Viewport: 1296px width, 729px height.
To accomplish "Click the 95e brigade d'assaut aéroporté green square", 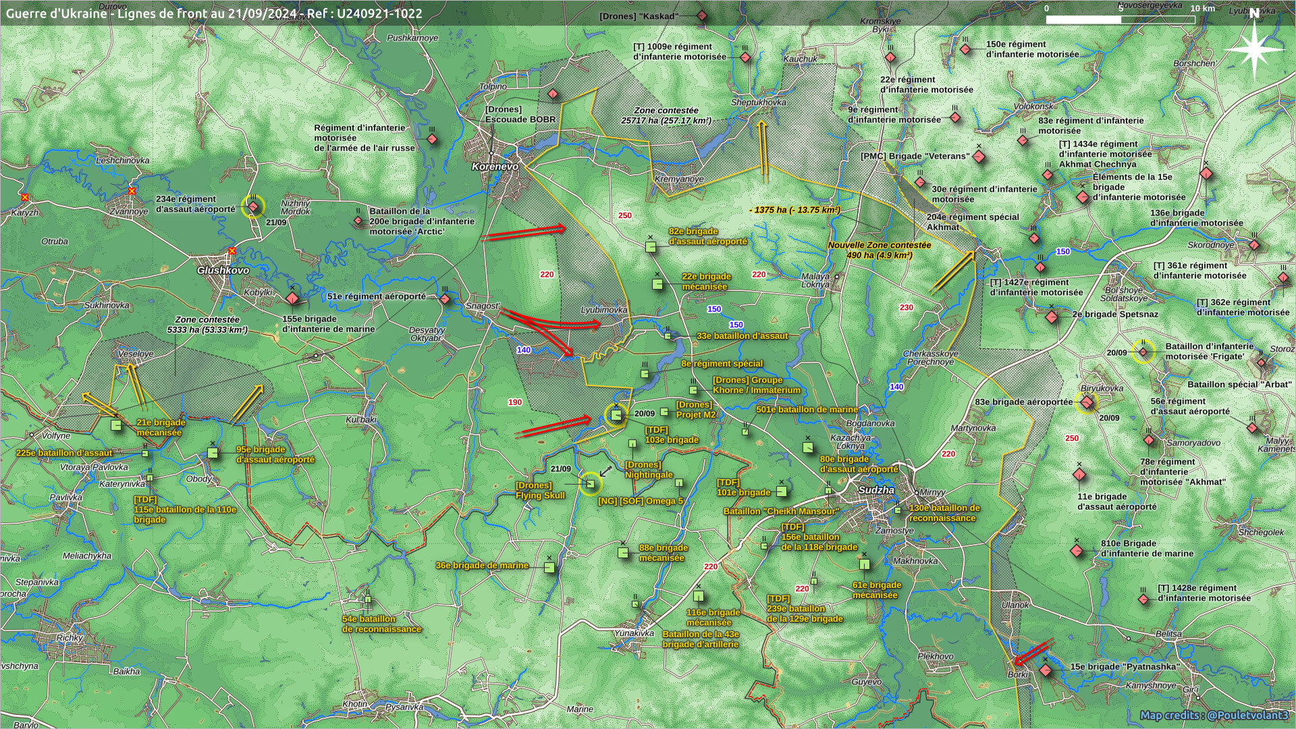I will [x=213, y=453].
